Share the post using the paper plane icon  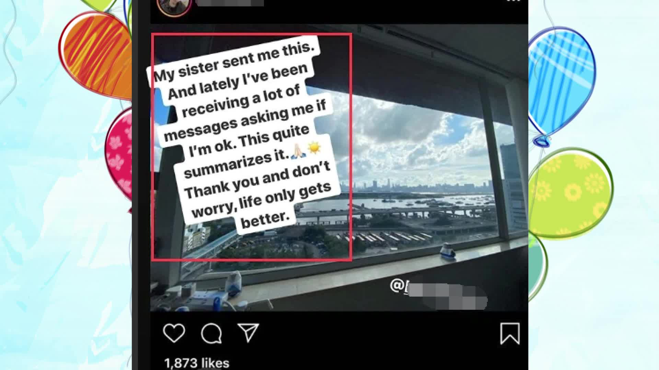[248, 332]
